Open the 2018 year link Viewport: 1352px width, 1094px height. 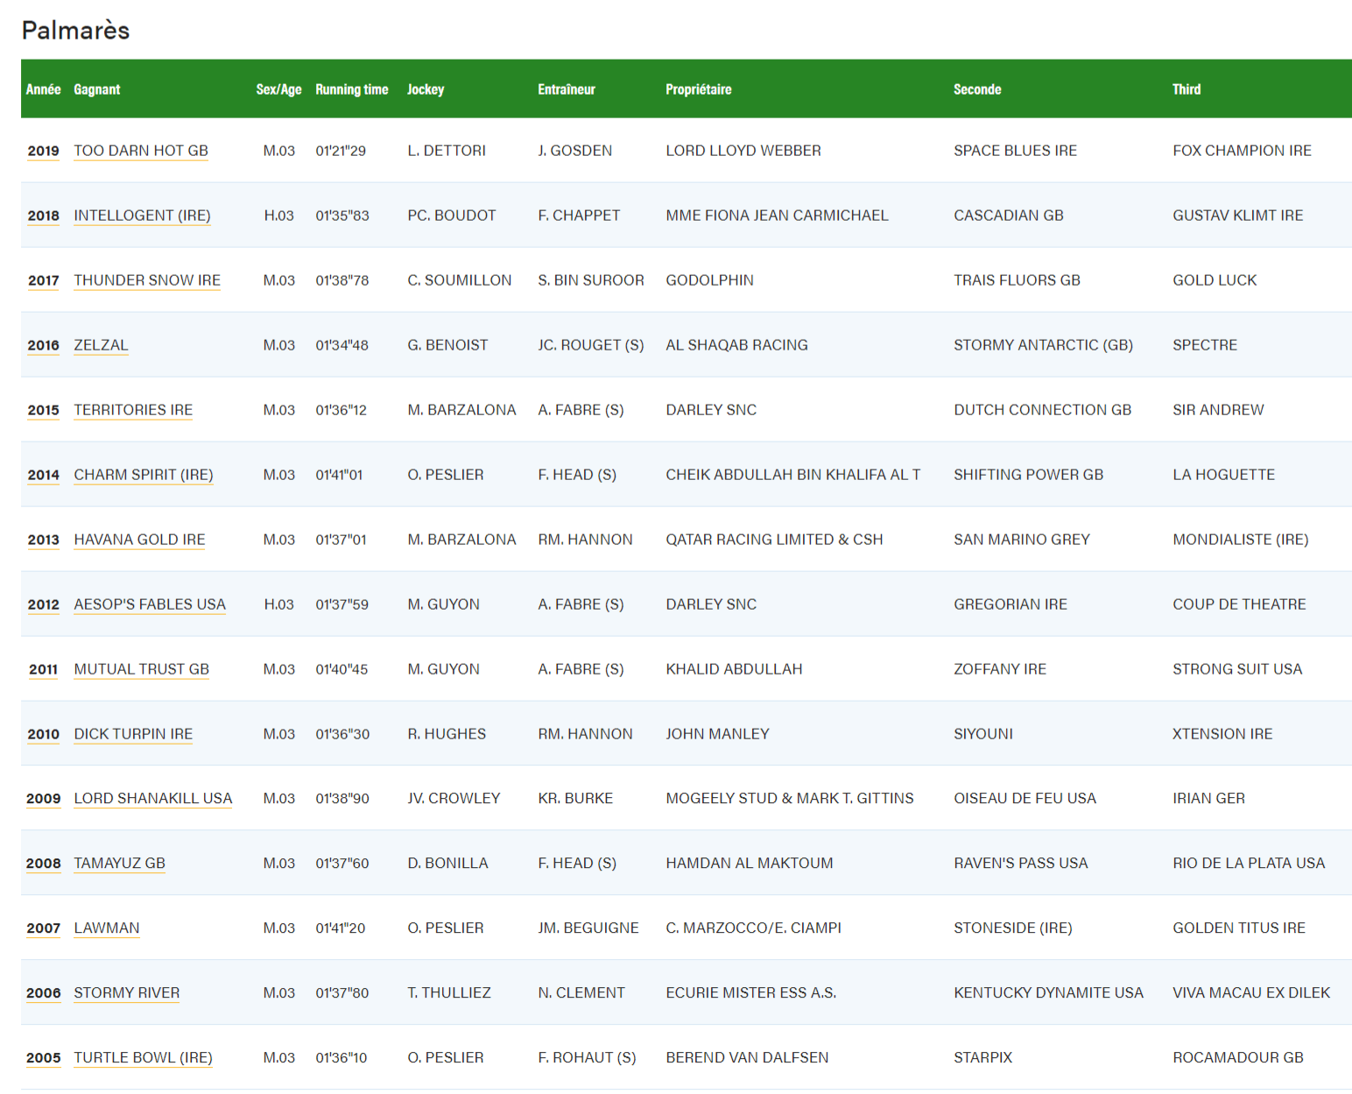[x=43, y=215]
